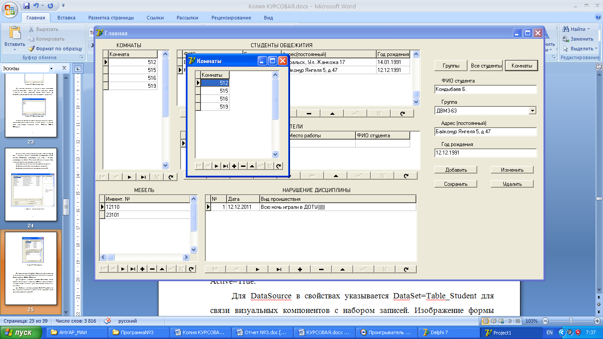603x339 pixels.
Task: Click the zoom slider in status bar
Action: 571,321
